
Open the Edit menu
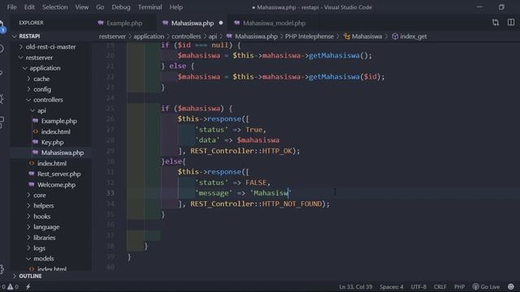(29, 7)
